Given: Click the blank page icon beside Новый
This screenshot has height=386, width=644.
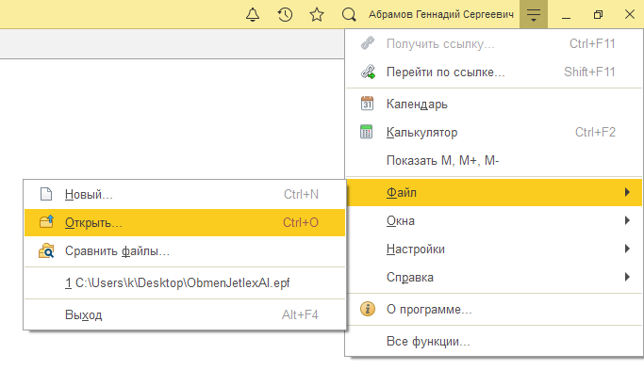Looking at the screenshot, I should click(x=46, y=194).
